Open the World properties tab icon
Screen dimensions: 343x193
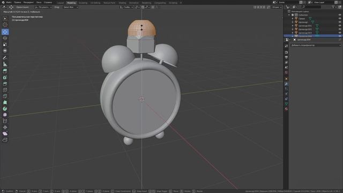pyautogui.click(x=286, y=72)
